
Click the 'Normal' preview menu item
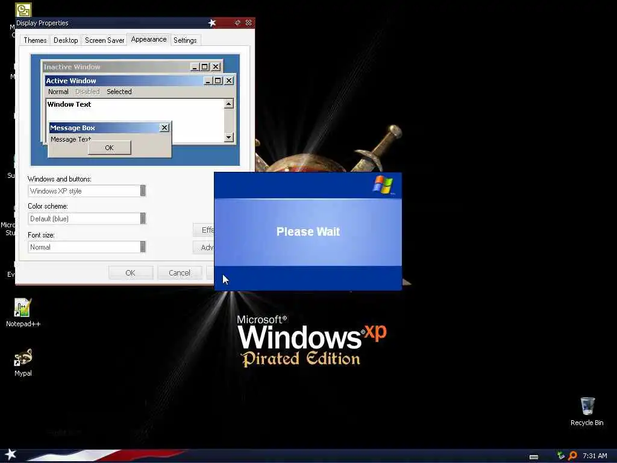(58, 92)
